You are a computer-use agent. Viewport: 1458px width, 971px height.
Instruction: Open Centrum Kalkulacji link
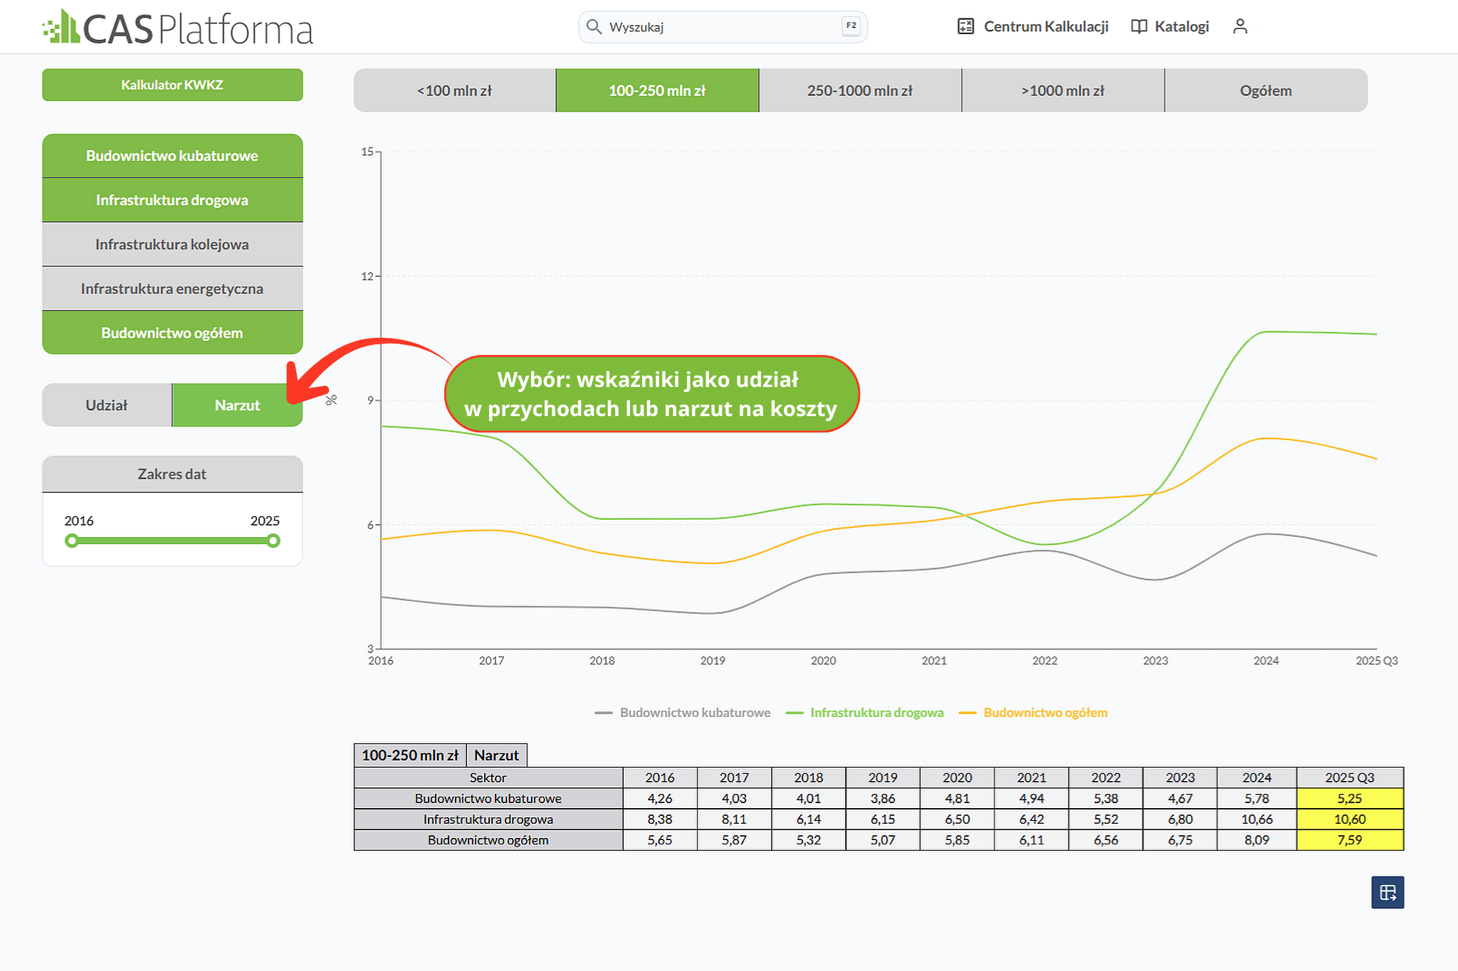[1046, 26]
